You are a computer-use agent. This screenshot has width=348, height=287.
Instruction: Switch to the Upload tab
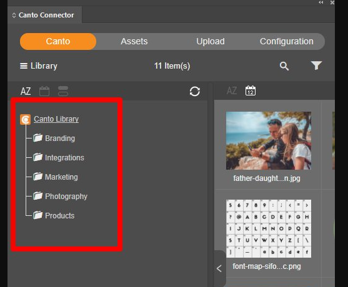pyautogui.click(x=211, y=41)
